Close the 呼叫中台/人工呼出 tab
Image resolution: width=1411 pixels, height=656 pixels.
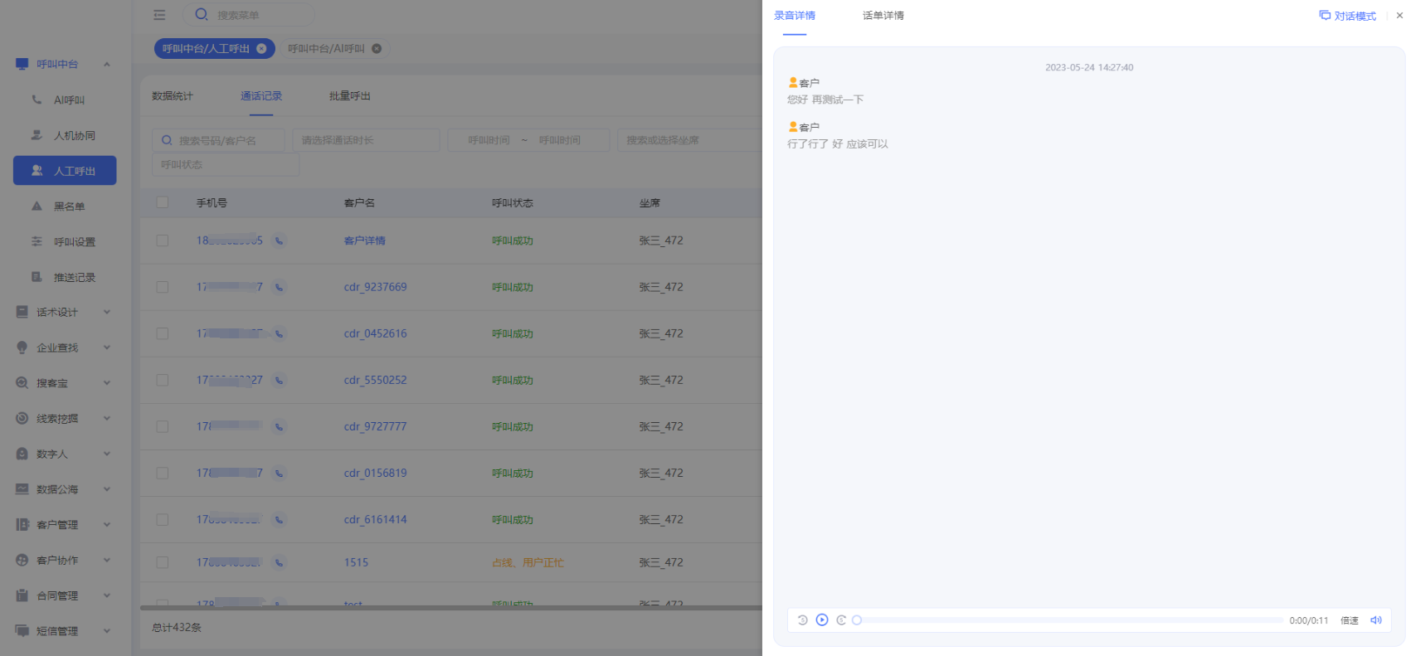[261, 49]
